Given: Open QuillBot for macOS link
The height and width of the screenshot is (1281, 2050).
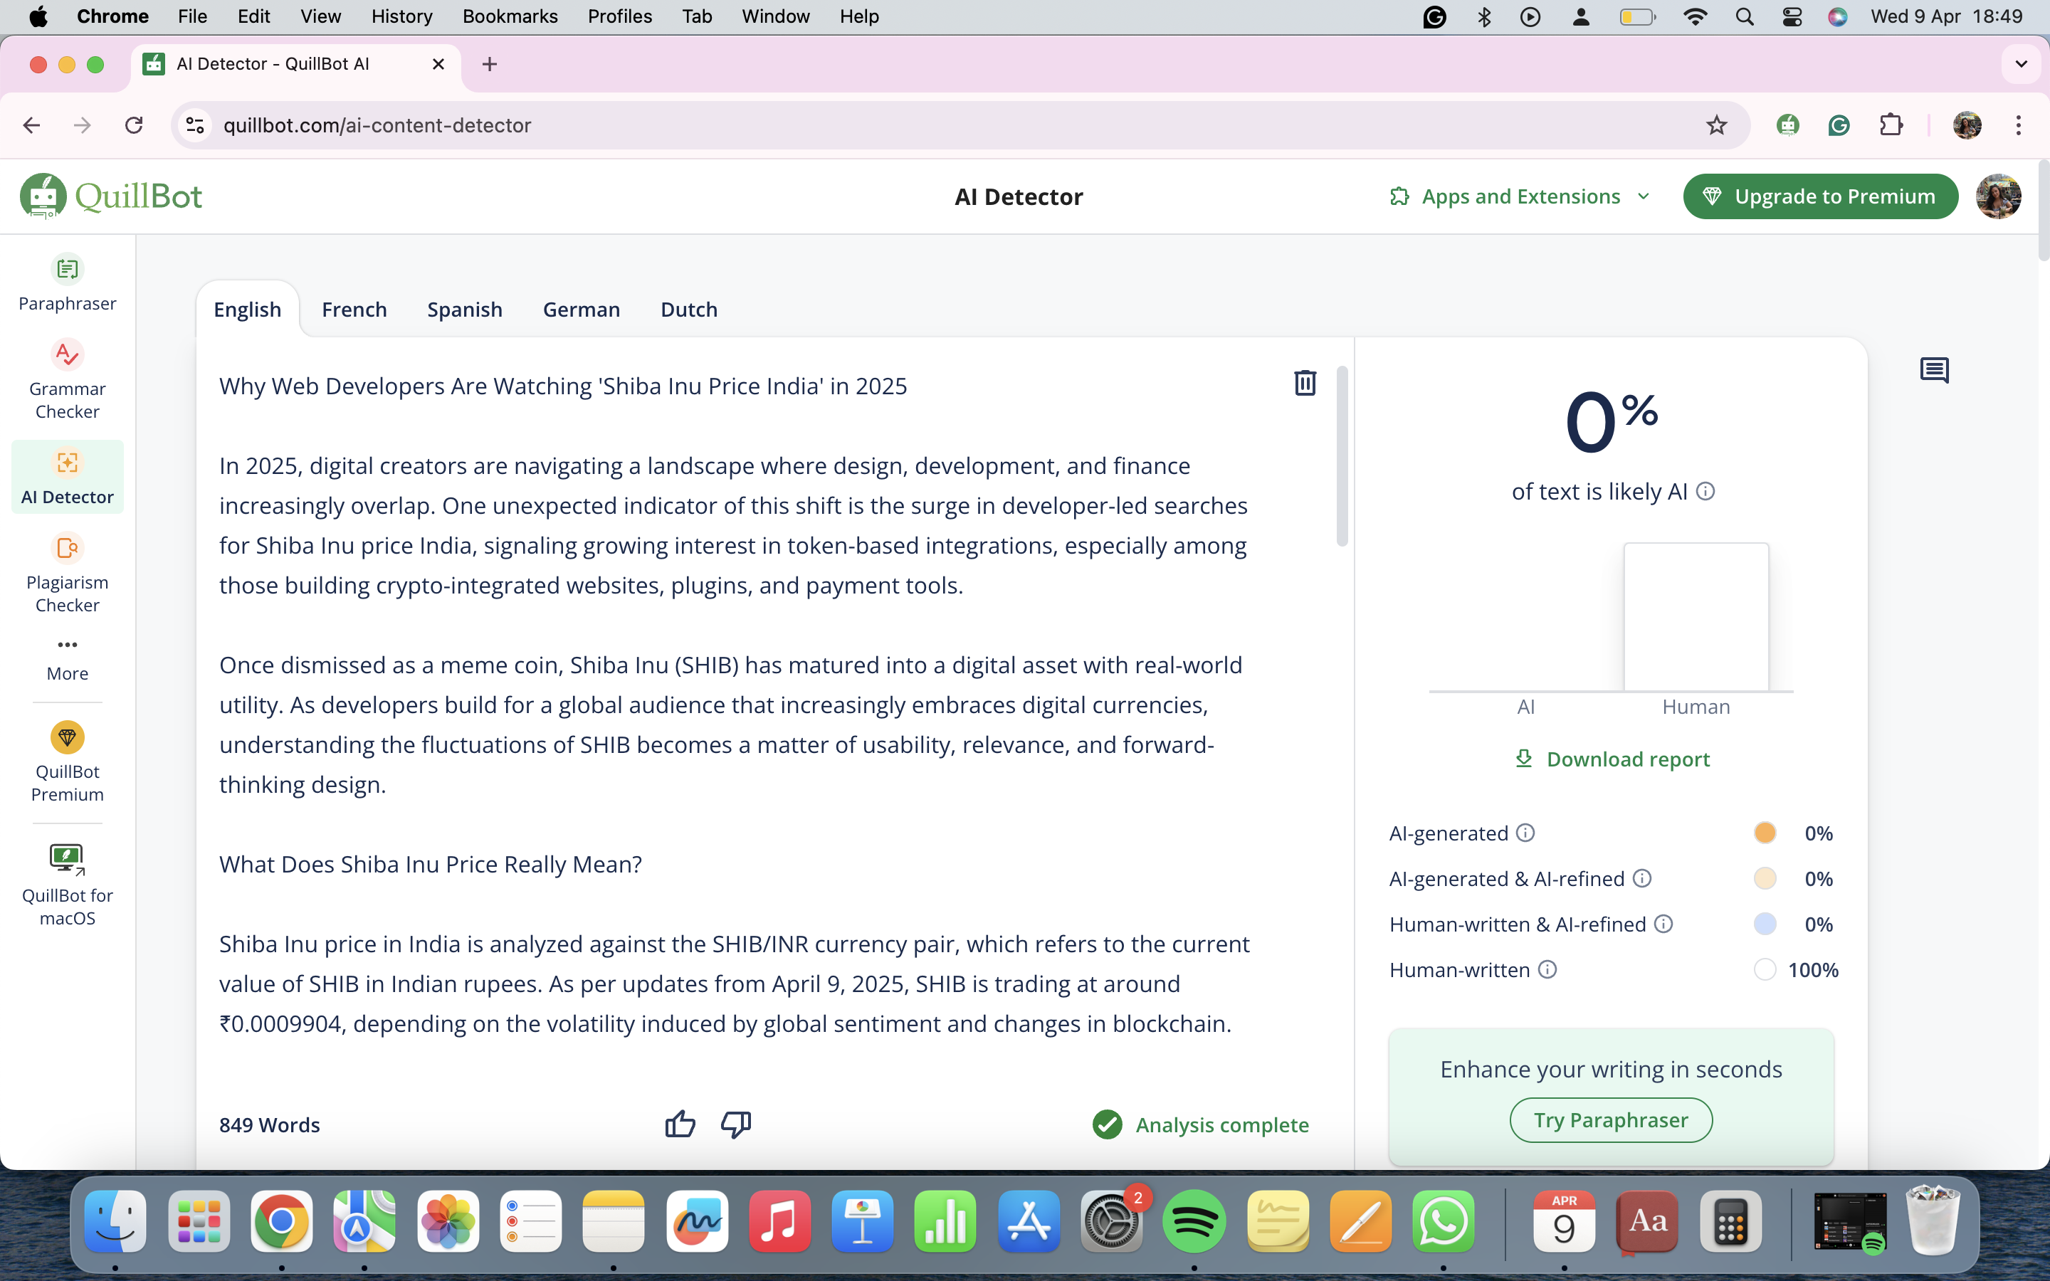Looking at the screenshot, I should coord(67,885).
